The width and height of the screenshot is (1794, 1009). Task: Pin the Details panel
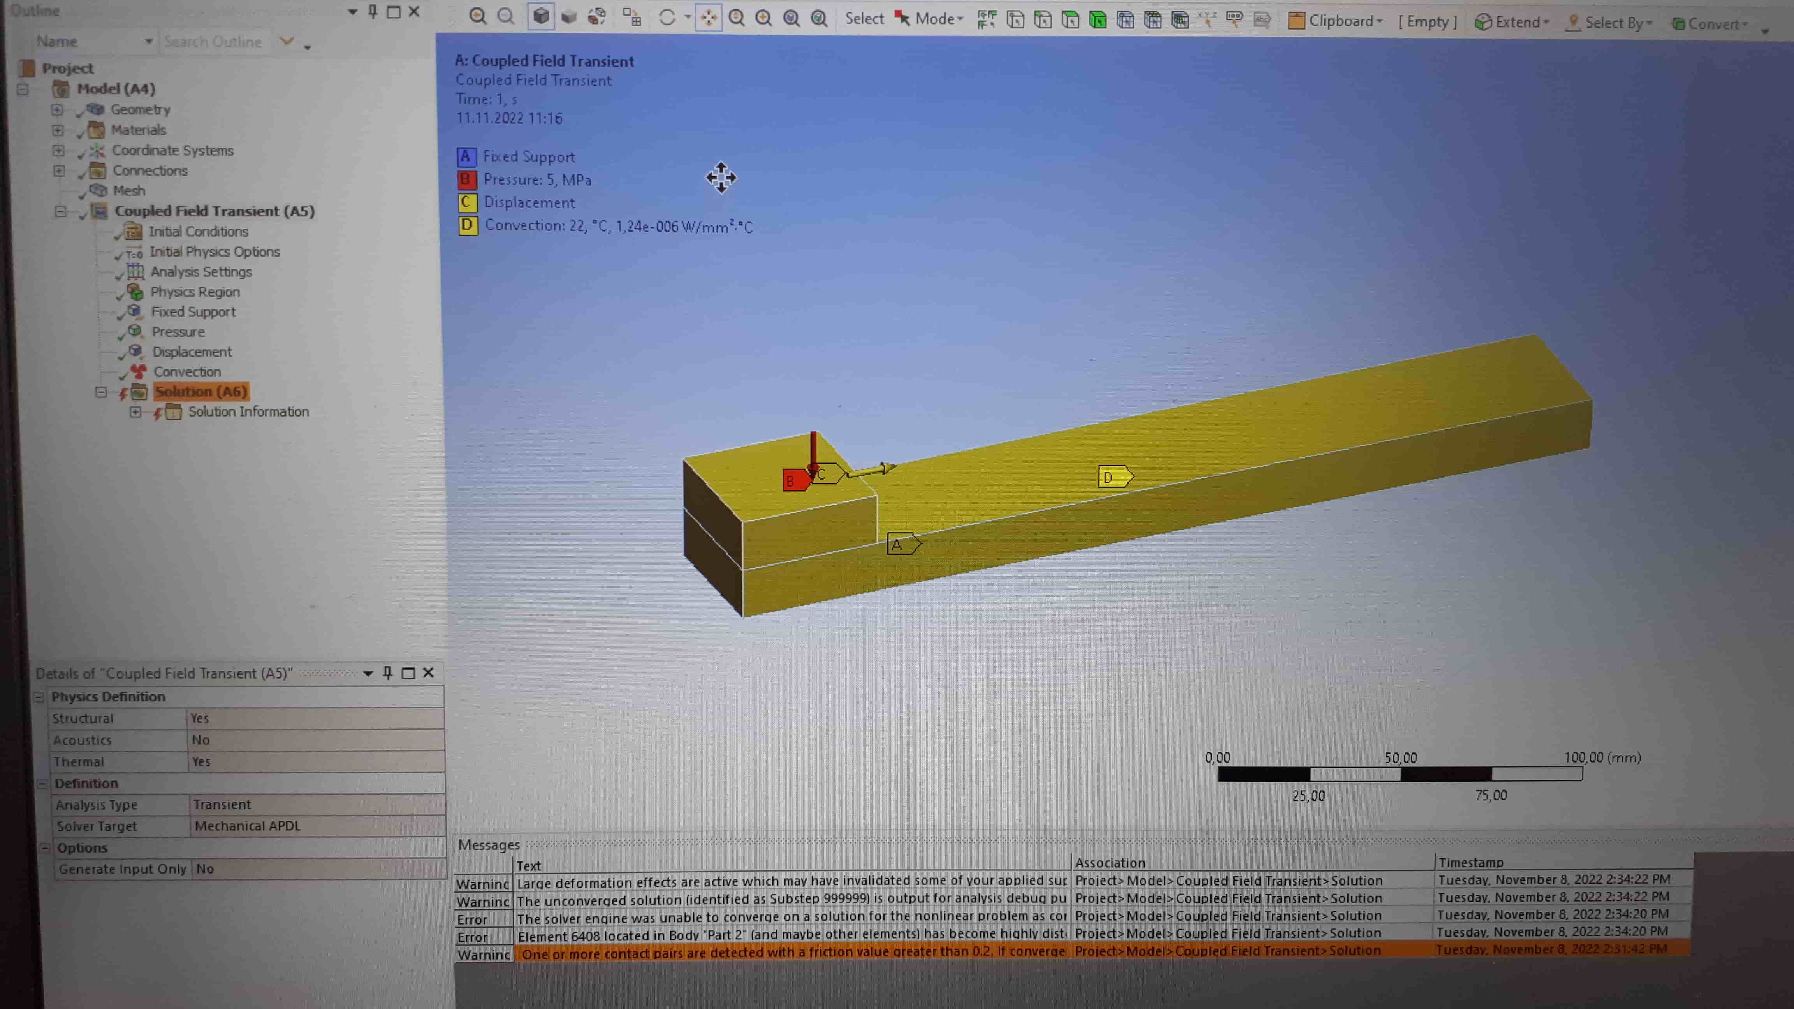[x=388, y=673]
